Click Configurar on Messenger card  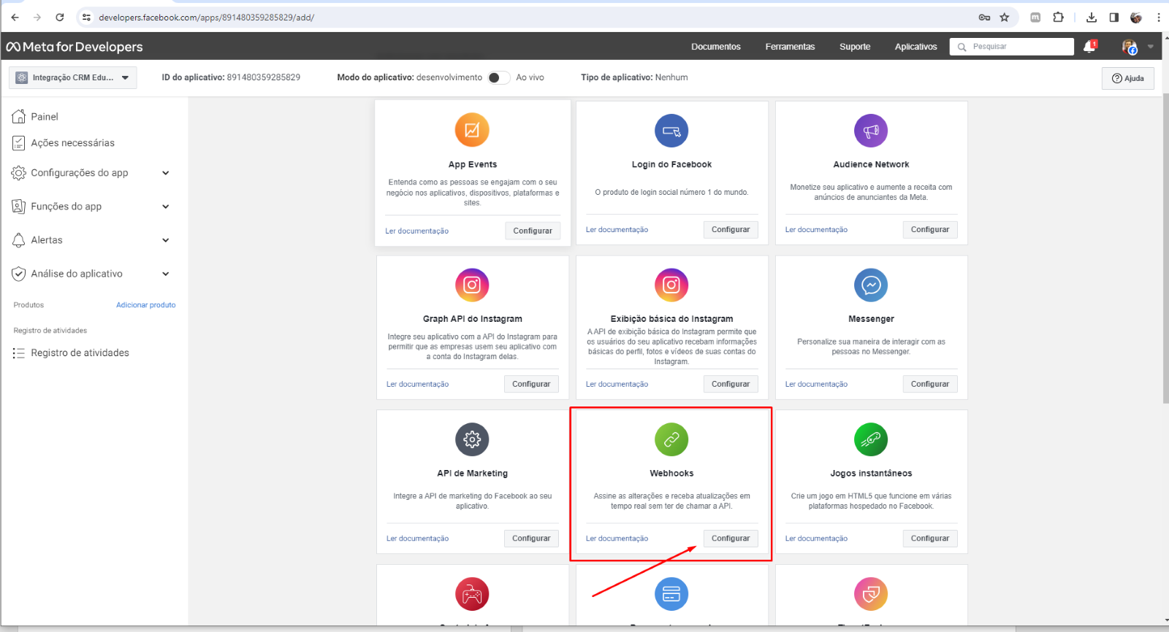(x=930, y=384)
